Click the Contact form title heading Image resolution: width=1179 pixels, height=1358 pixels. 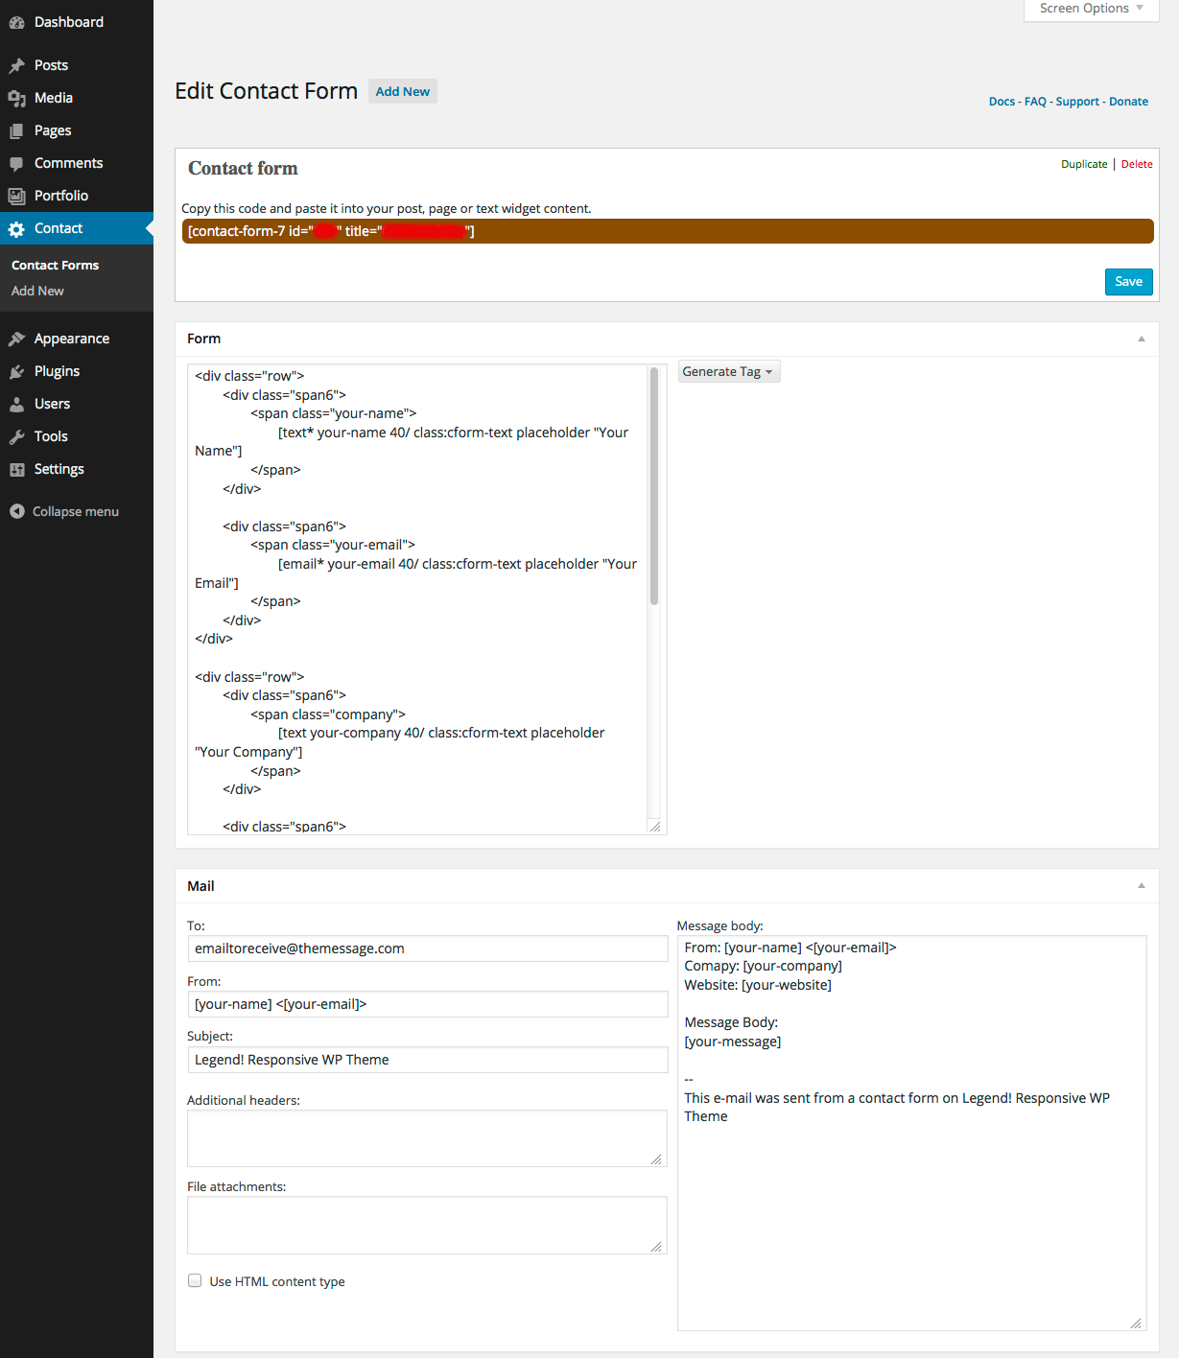tap(243, 169)
